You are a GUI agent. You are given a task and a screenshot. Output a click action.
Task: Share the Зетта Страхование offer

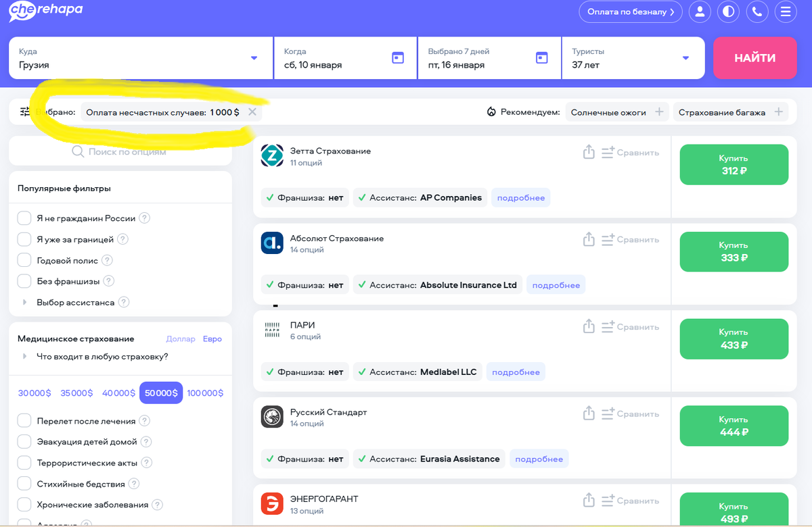tap(589, 152)
